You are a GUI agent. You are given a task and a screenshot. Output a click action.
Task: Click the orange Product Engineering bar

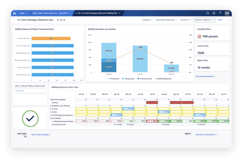51,38
